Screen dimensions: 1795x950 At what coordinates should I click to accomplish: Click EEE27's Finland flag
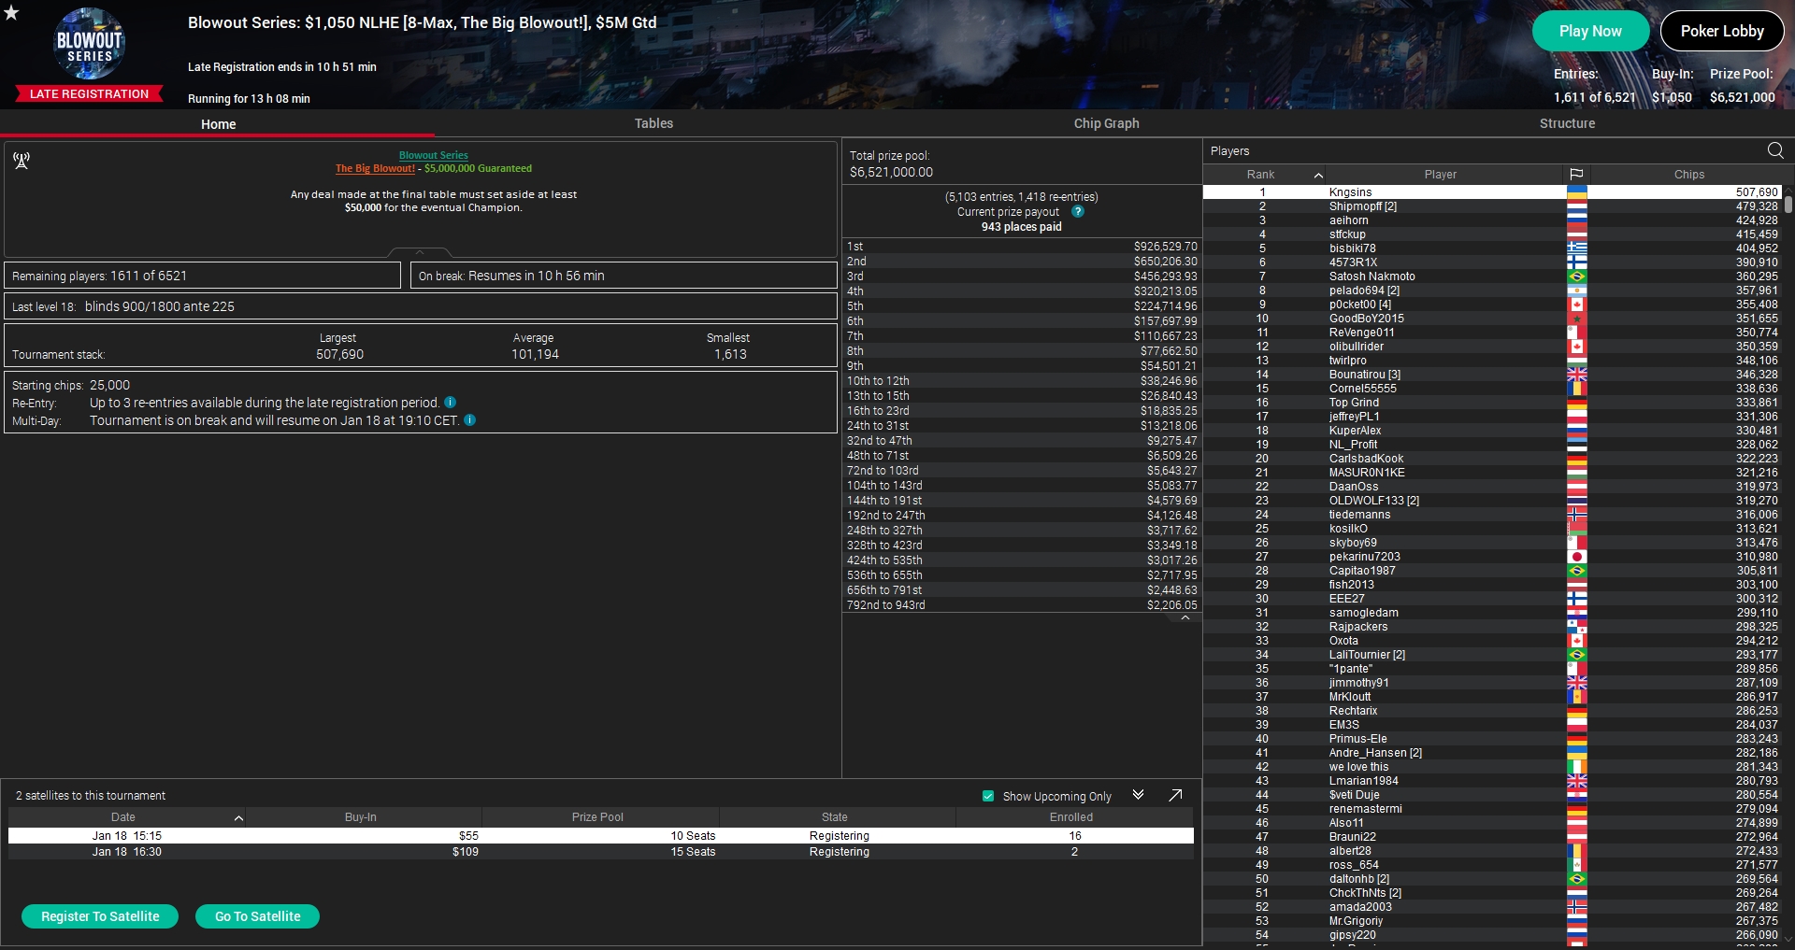(x=1577, y=599)
